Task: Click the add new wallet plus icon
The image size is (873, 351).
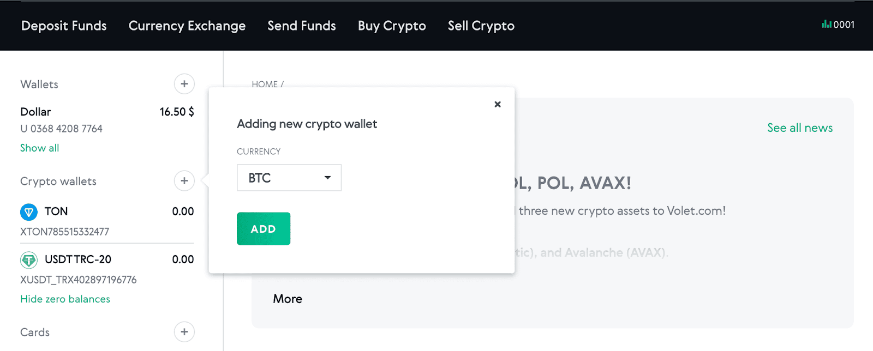Action: click(184, 84)
